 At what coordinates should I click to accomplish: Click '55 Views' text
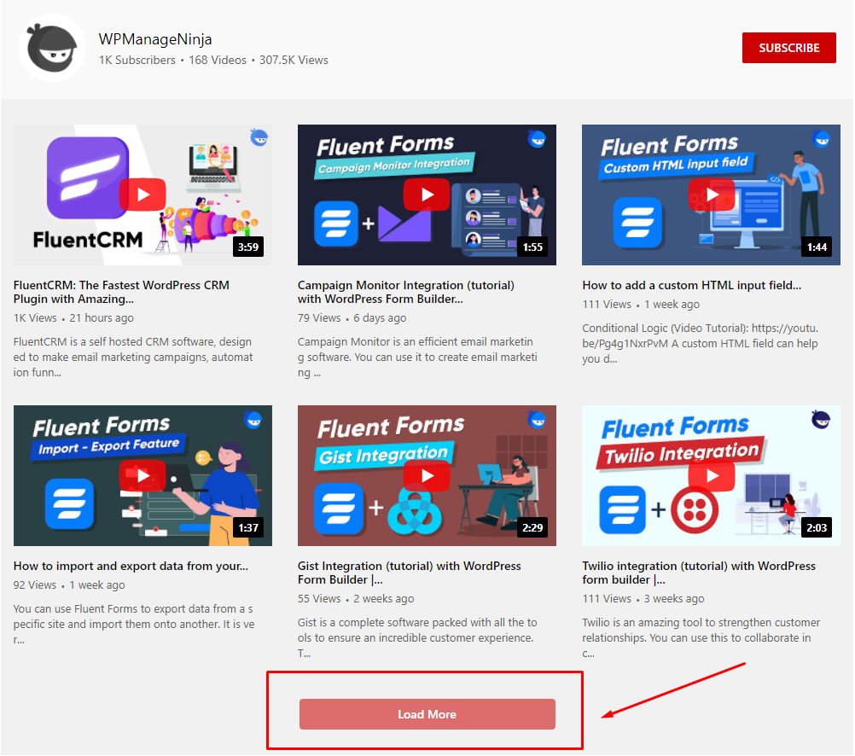tap(319, 599)
